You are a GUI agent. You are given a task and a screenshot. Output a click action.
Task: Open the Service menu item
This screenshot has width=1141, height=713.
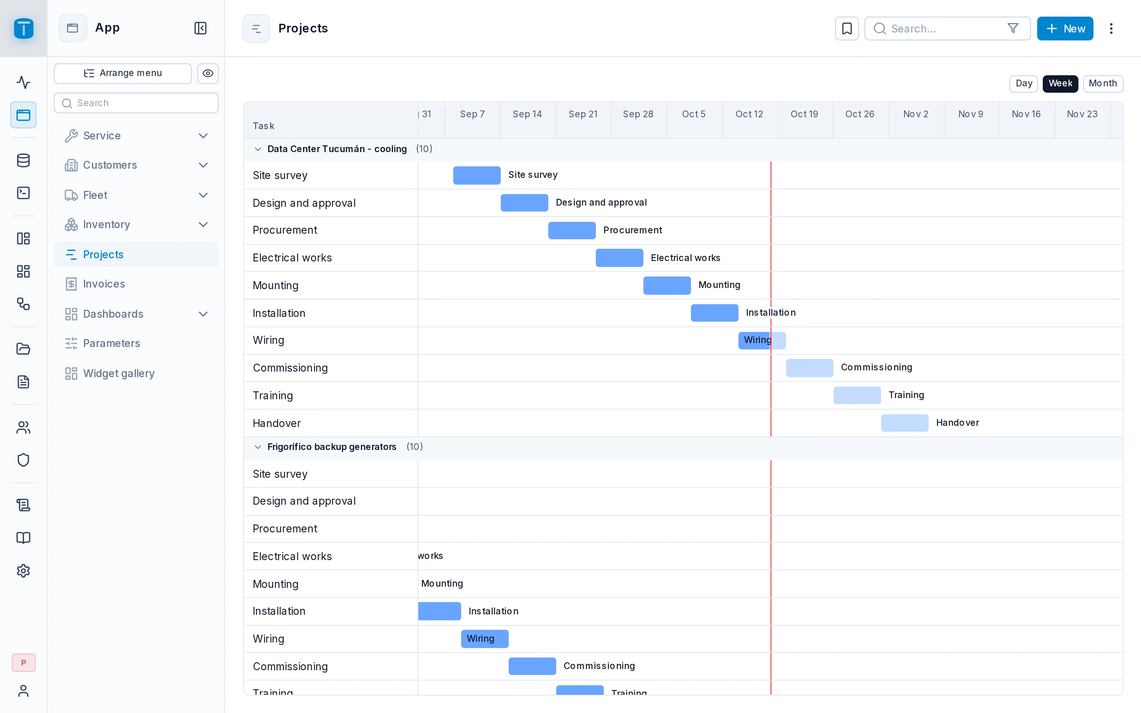(136, 136)
